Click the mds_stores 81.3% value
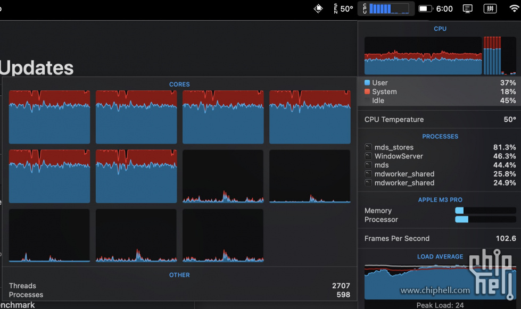The width and height of the screenshot is (521, 309). [x=505, y=147]
